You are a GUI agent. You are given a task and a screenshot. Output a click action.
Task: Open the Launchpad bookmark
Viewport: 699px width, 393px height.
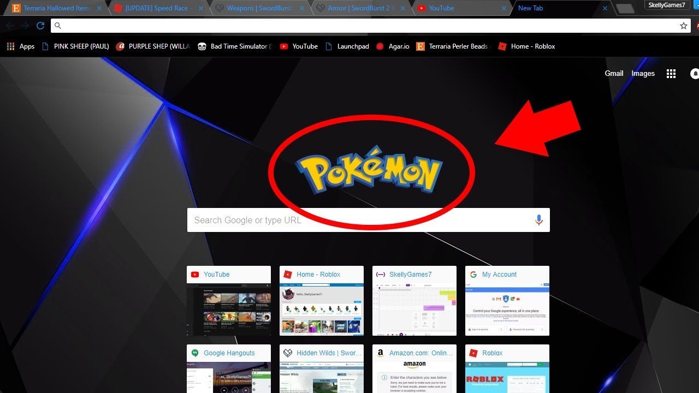(347, 46)
